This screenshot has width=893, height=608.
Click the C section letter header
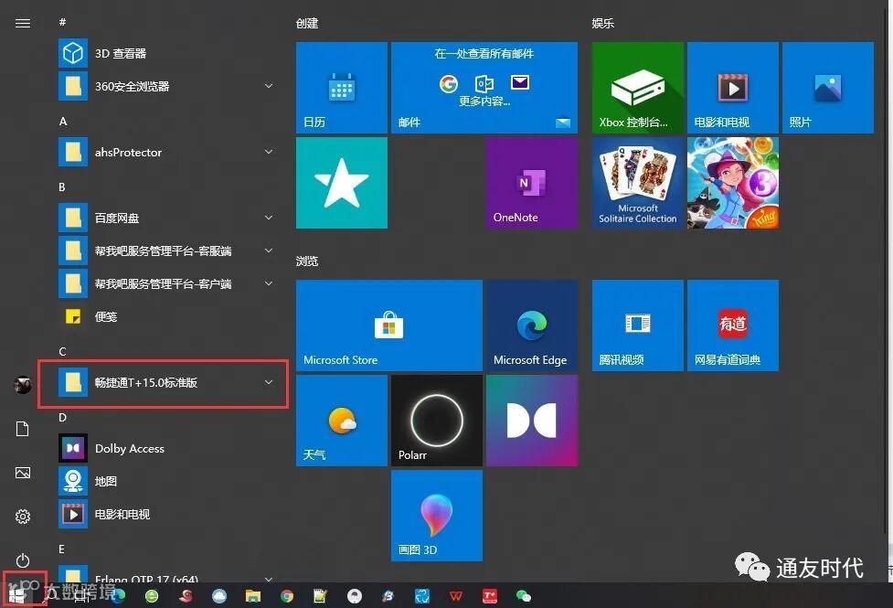pos(63,352)
